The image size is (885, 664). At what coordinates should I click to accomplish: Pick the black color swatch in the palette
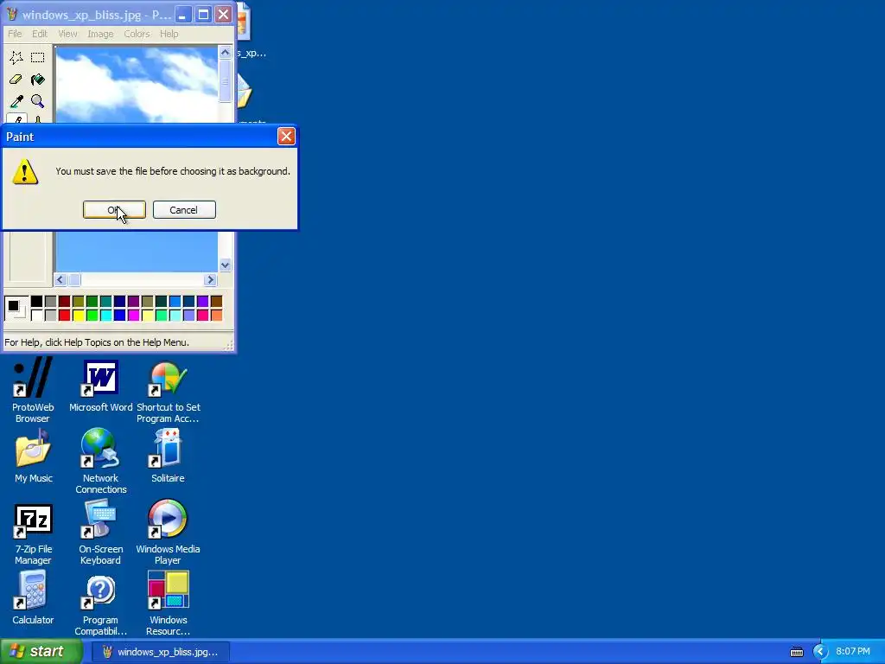[36, 302]
